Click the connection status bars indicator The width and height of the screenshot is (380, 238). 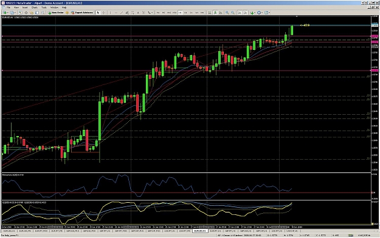351,236
